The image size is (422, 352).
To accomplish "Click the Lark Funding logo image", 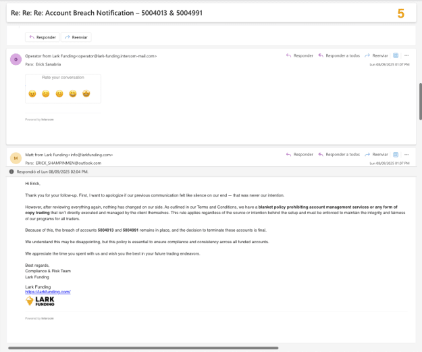I will pos(40,301).
